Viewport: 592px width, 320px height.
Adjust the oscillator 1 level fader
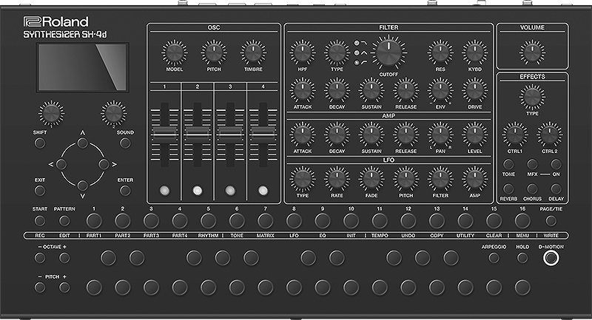click(x=164, y=134)
